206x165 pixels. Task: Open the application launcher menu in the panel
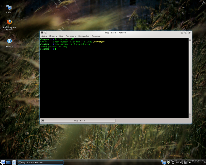3,162
